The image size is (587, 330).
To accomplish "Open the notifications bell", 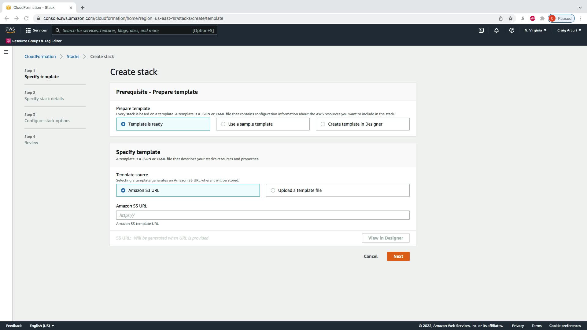I will coord(496,30).
